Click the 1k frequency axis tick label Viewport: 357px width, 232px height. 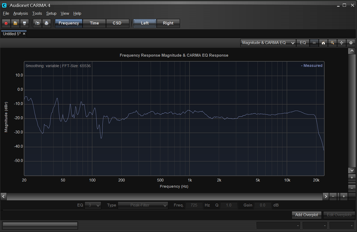click(x=190, y=180)
